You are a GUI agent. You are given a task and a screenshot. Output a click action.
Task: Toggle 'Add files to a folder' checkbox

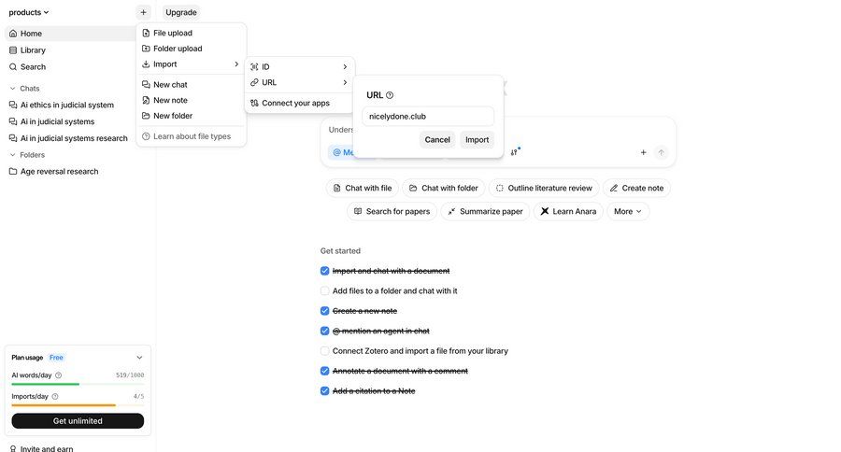[324, 290]
